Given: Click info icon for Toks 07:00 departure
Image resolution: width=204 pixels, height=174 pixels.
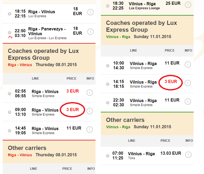Looking at the screenshot, I should click(188, 154).
